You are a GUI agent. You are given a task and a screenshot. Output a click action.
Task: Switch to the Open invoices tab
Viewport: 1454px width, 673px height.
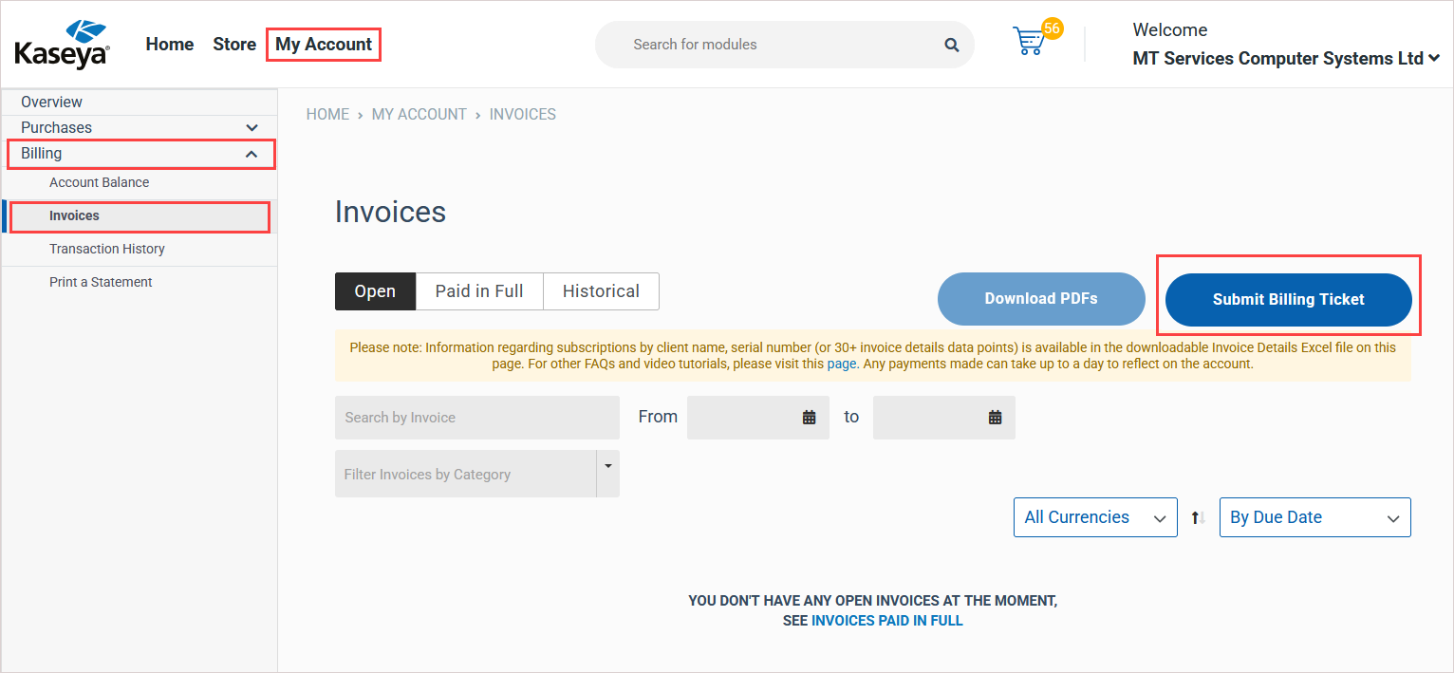(x=375, y=291)
